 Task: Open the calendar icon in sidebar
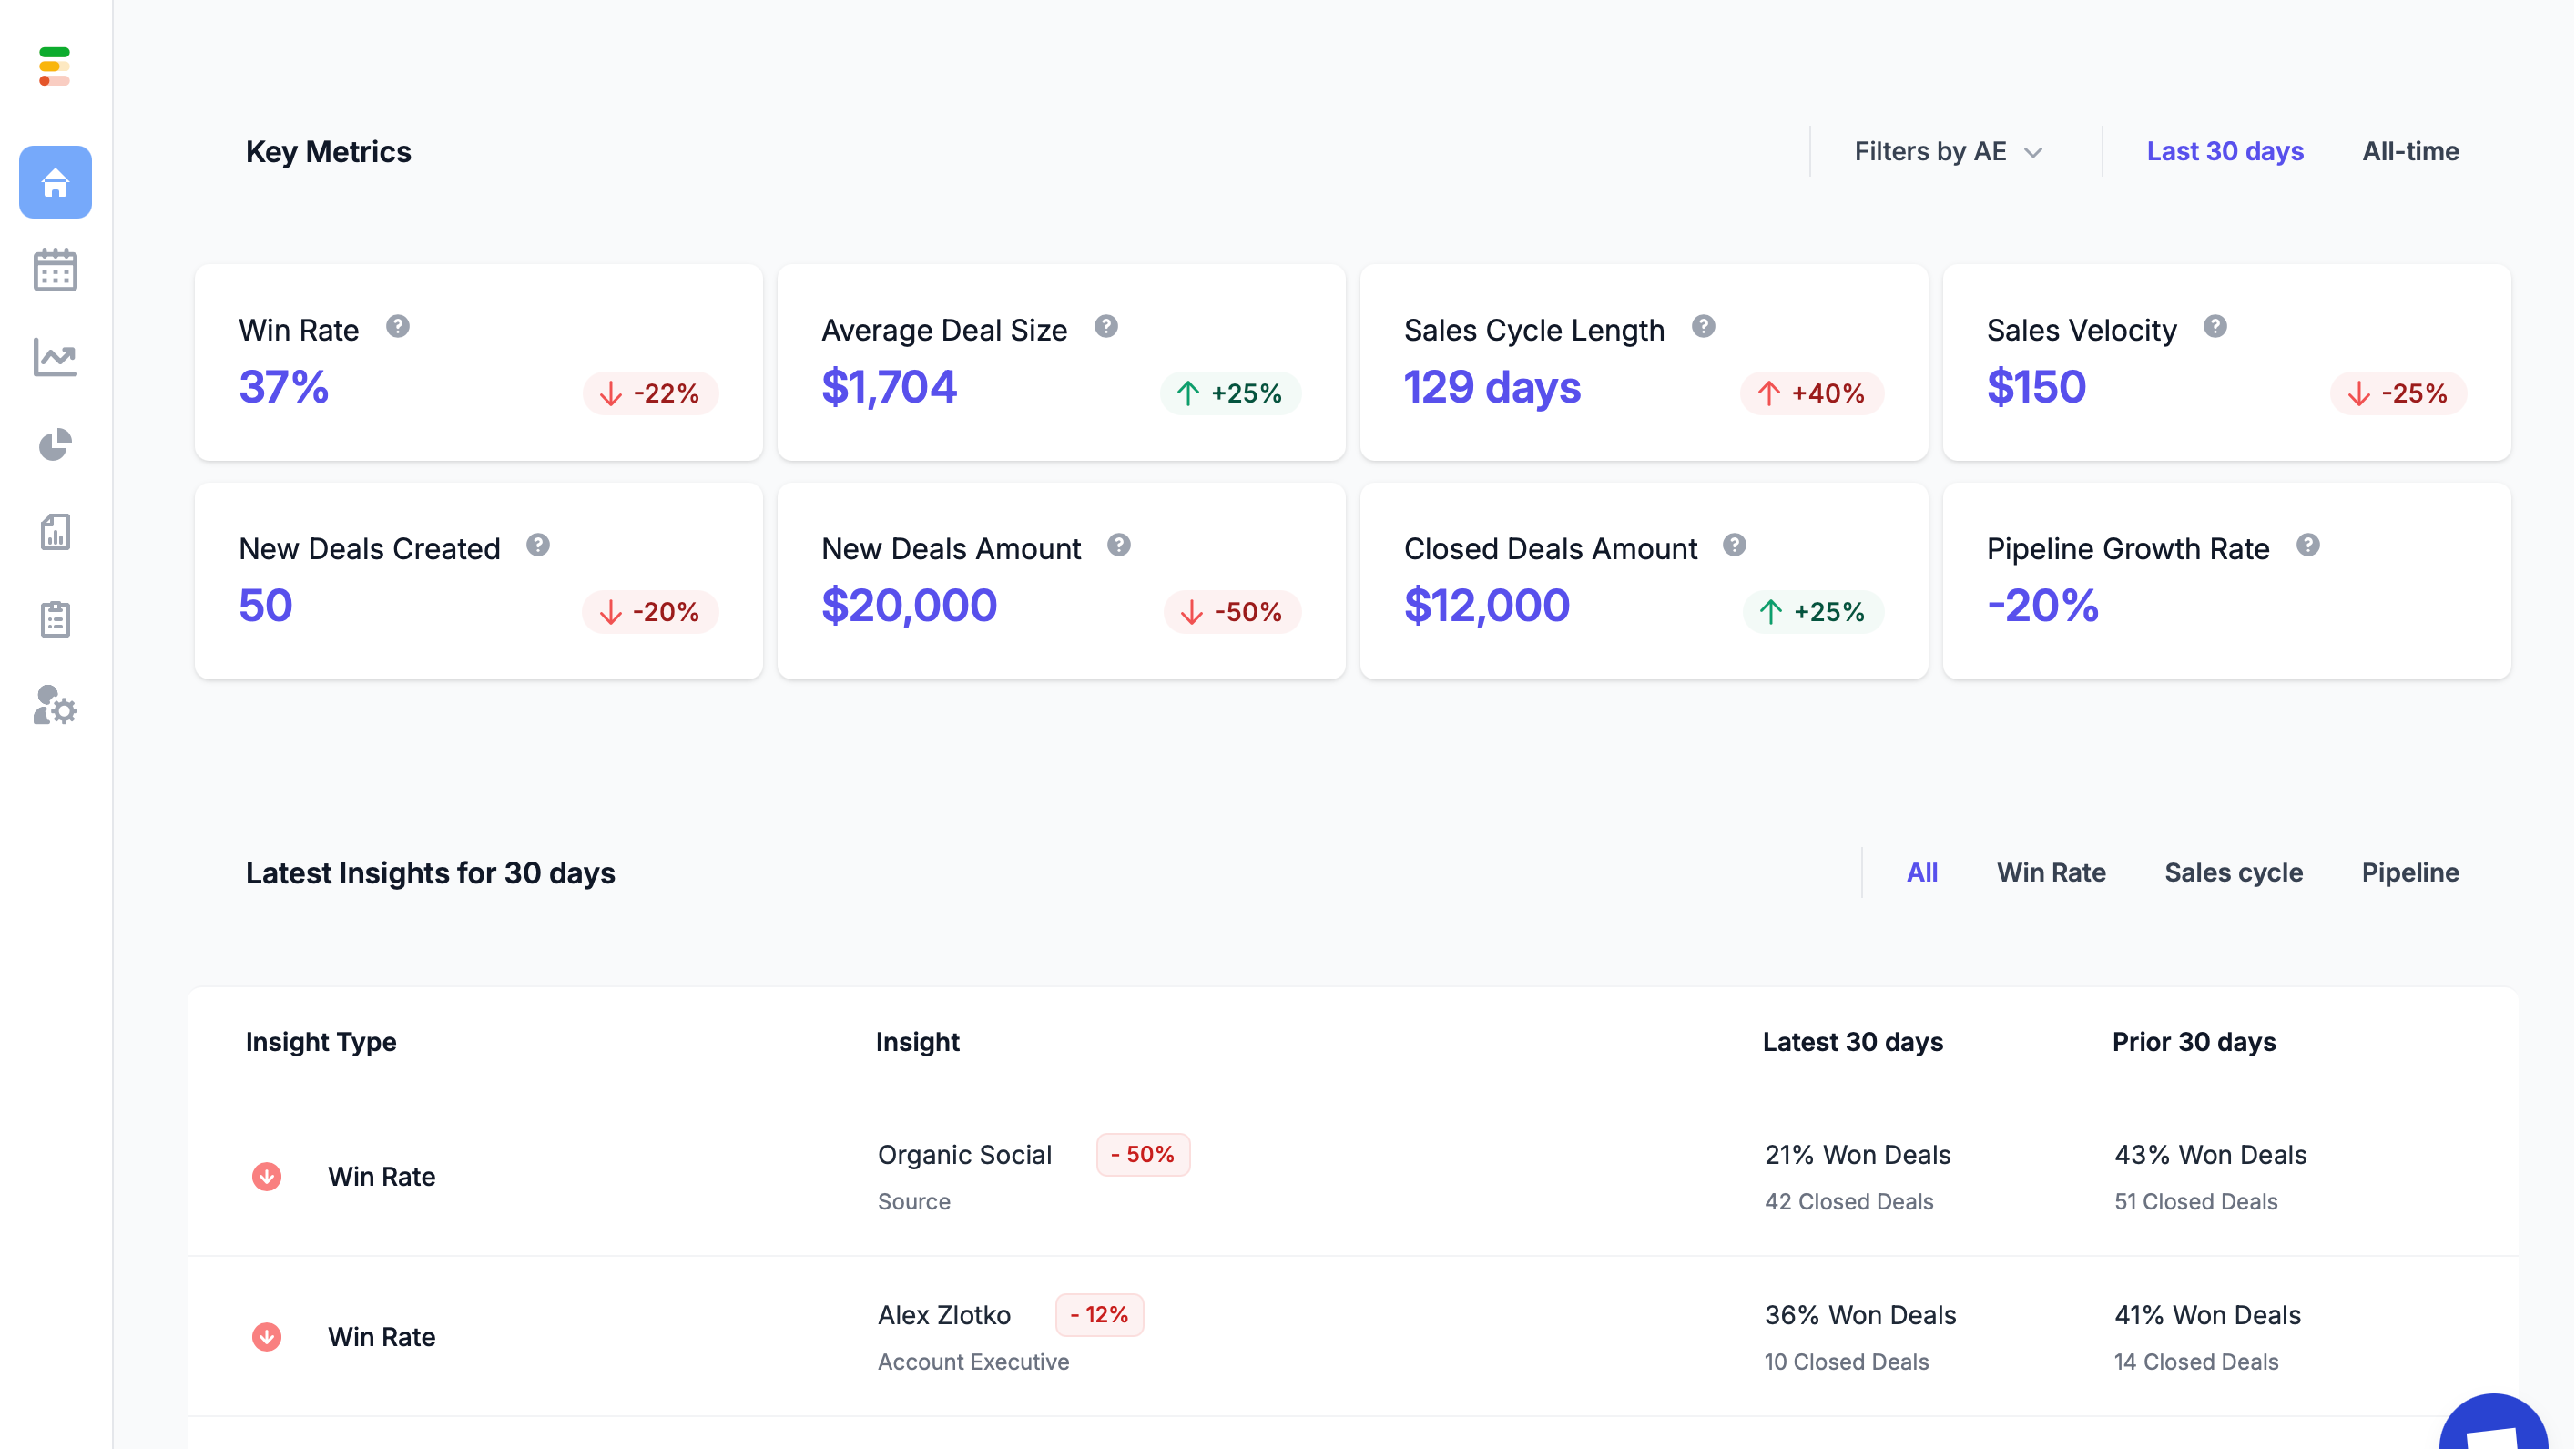coord(55,270)
